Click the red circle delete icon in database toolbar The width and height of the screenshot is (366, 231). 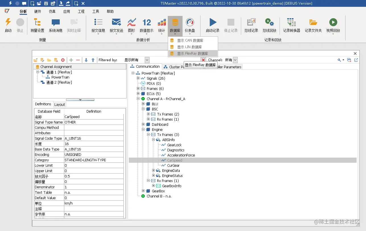(x=63, y=60)
